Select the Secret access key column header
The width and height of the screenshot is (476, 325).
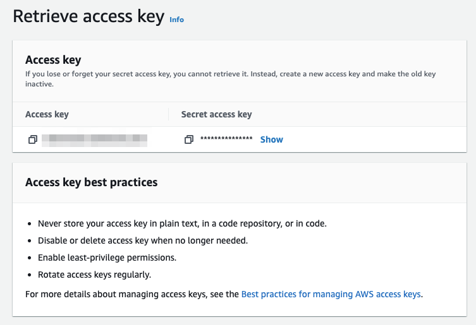[216, 114]
